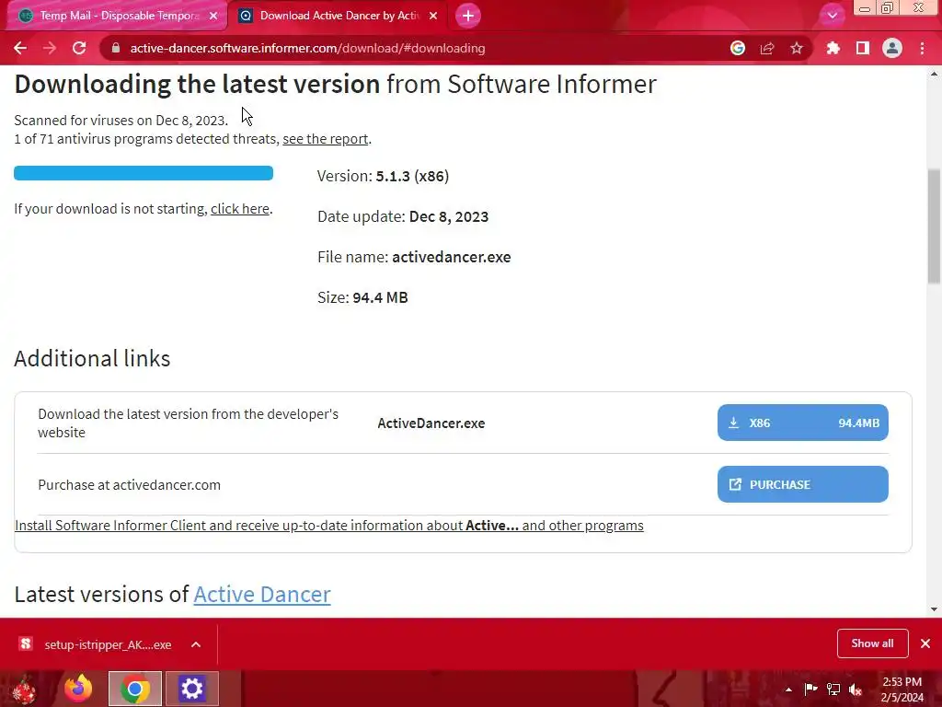
Task: Click the file name activedancer.exe text
Action: (x=451, y=258)
